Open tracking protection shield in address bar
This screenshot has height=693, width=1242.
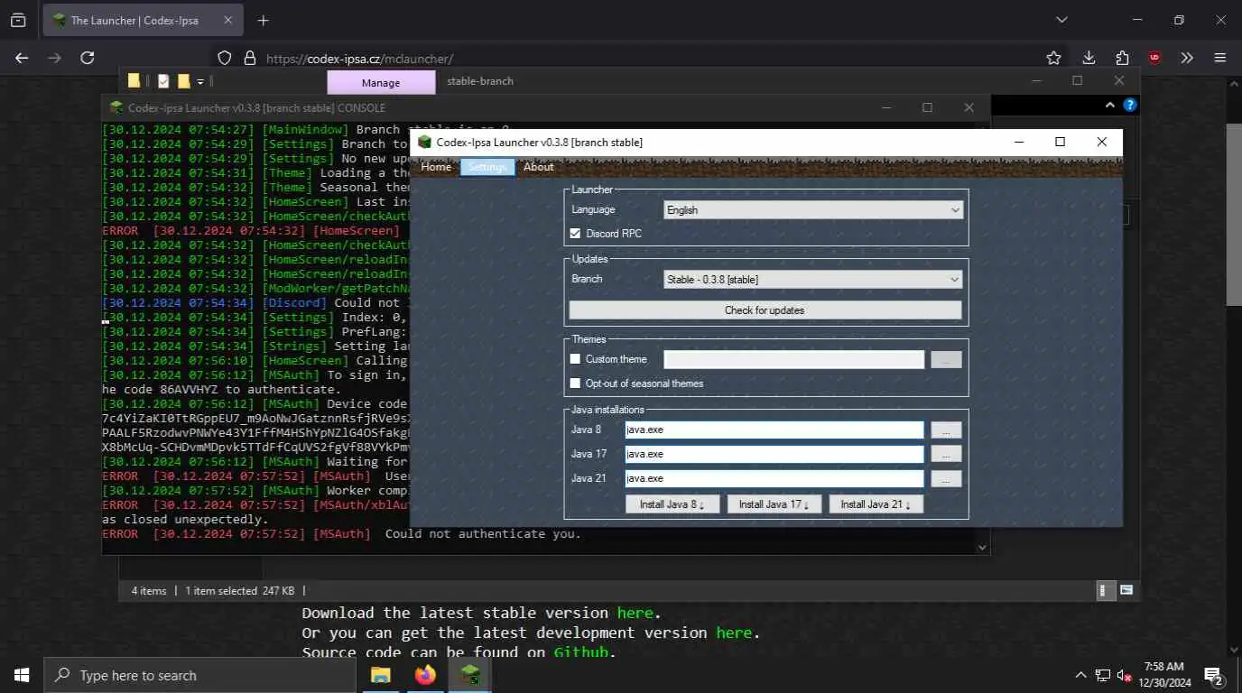tap(225, 58)
